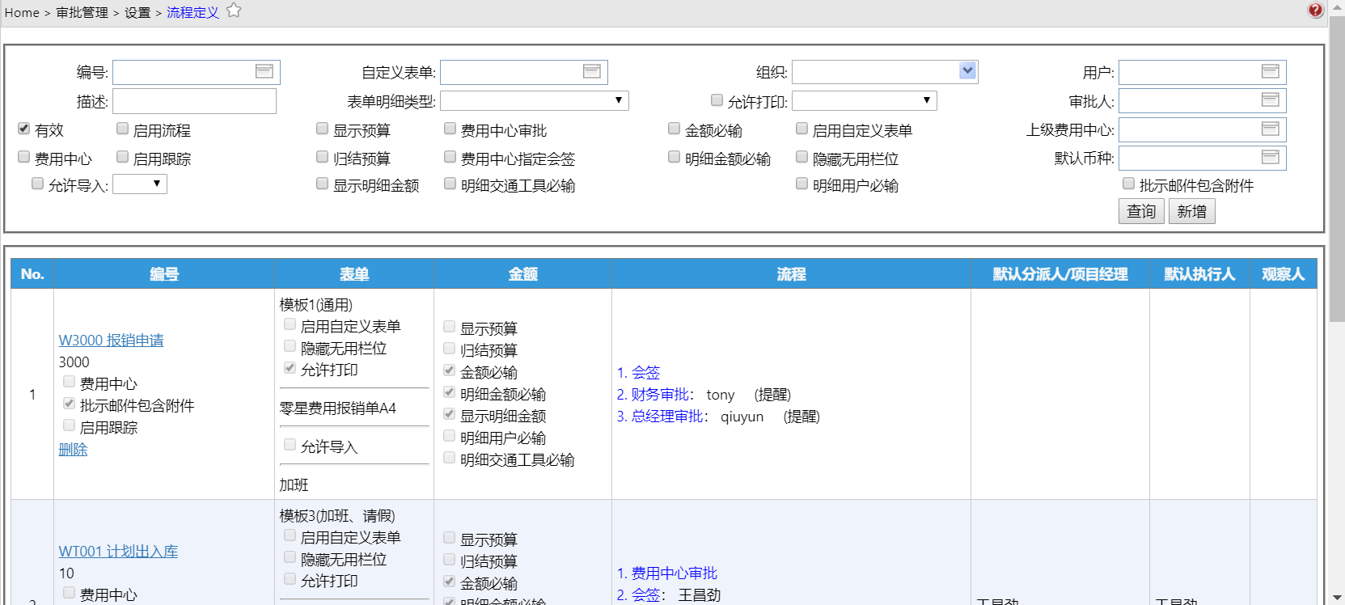Screen dimensions: 1345x605
Task: Click the scrollbar down arrow
Action: pos(1338,599)
